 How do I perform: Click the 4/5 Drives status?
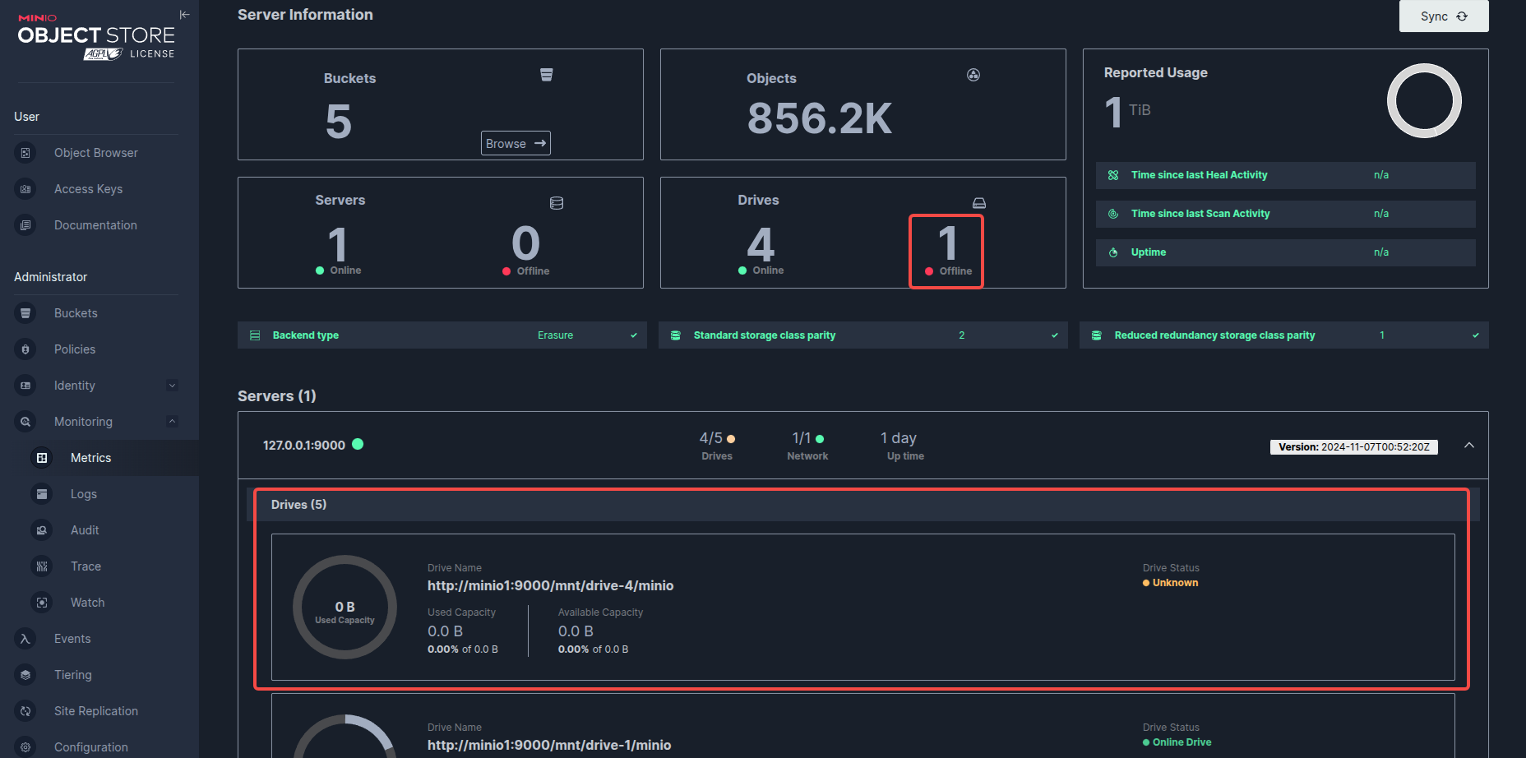pos(717,446)
